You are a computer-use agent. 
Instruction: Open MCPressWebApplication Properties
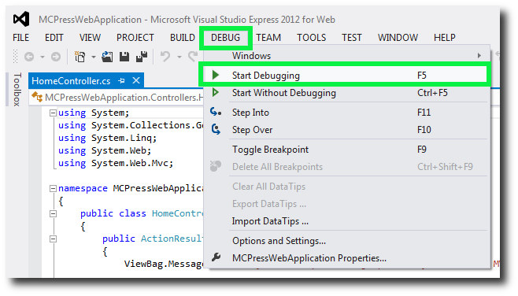346,258
